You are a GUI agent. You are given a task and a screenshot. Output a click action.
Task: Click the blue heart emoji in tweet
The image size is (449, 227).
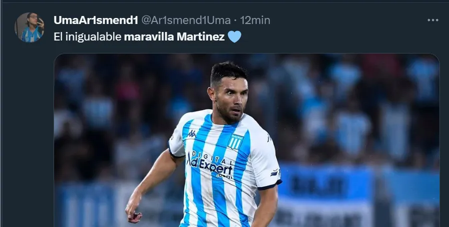click(235, 37)
